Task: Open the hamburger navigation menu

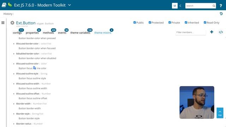Action: click(3, 23)
